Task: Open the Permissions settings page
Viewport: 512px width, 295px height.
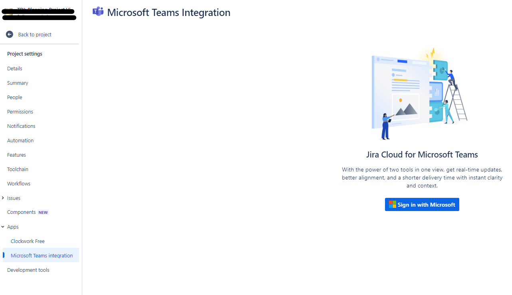Action: pyautogui.click(x=20, y=112)
